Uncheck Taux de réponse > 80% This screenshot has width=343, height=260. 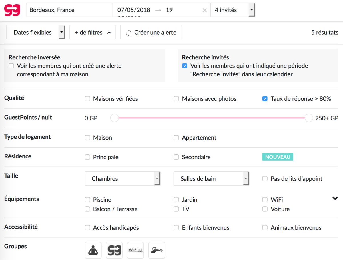click(x=265, y=99)
